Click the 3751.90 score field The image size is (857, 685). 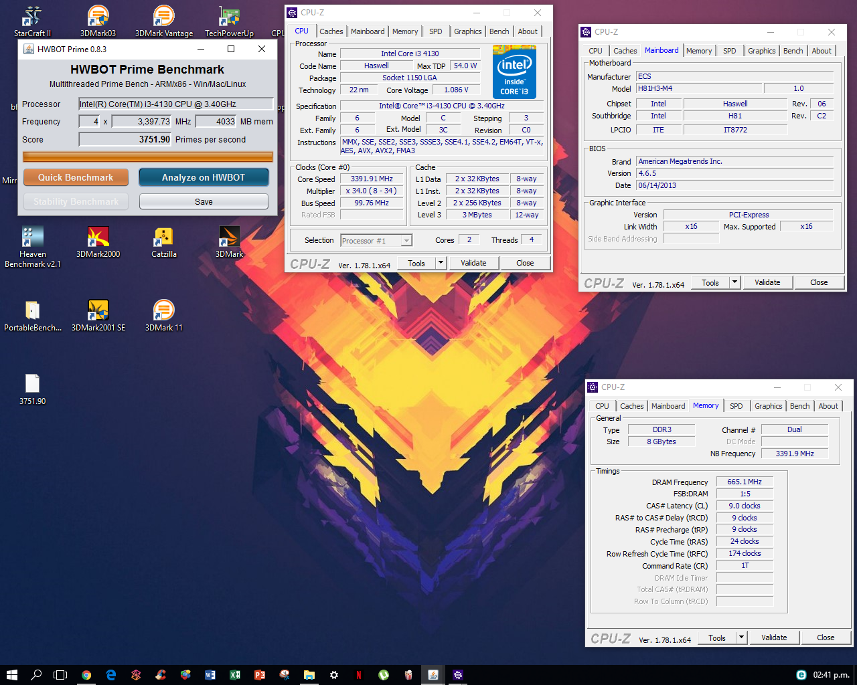pos(125,139)
